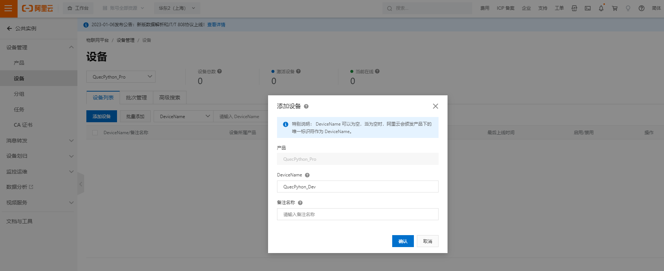Expand the 设备划归 sidebar section
This screenshot has width=664, height=271.
[x=39, y=156]
